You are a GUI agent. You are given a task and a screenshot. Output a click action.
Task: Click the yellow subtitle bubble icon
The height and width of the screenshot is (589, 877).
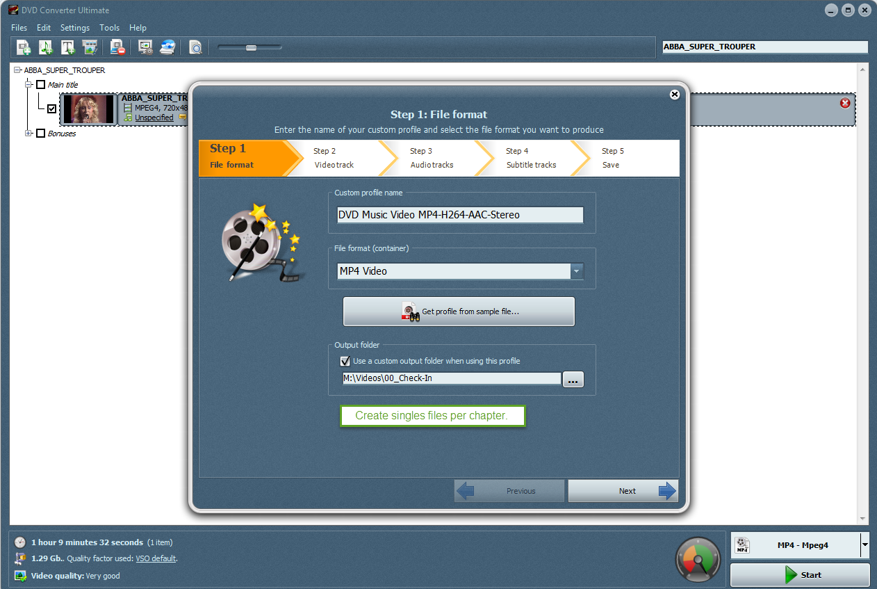pos(182,117)
